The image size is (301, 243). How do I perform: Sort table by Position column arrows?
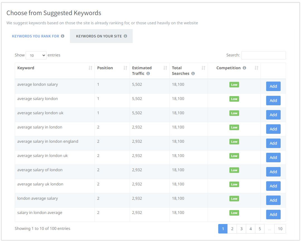point(125,68)
